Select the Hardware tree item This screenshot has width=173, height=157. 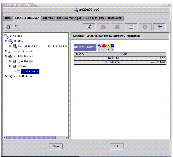tap(20, 41)
